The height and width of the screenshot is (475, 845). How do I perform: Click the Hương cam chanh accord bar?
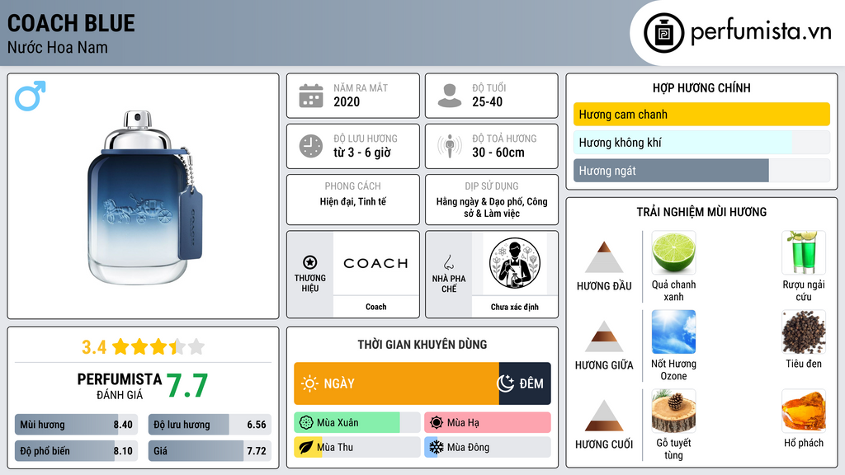(701, 114)
